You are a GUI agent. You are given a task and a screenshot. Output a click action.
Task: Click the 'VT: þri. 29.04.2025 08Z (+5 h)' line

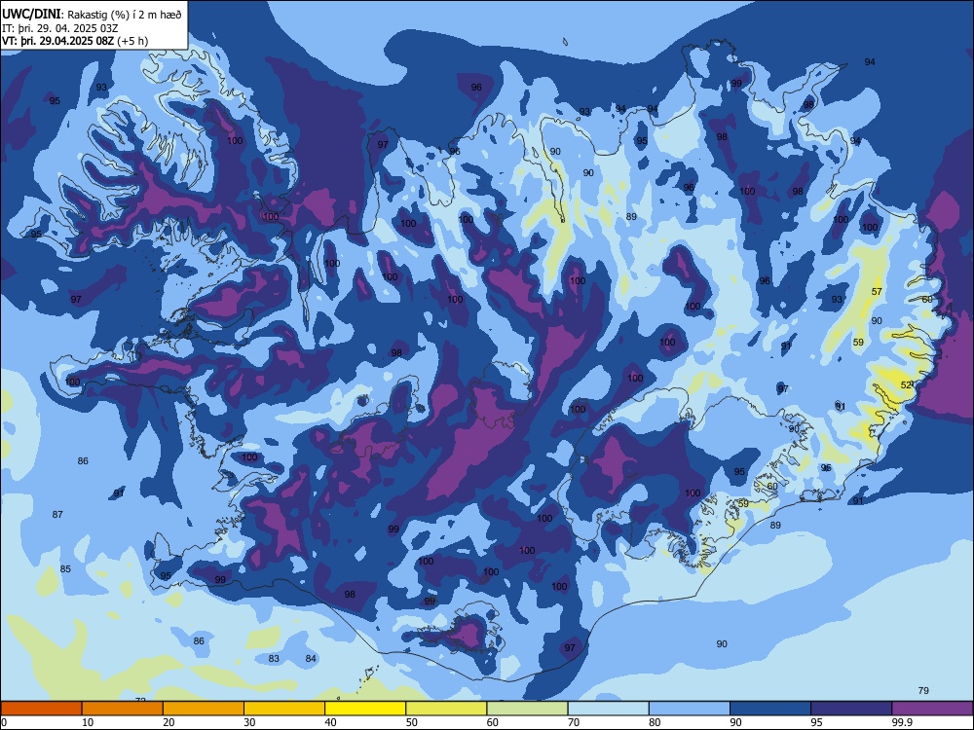click(75, 41)
